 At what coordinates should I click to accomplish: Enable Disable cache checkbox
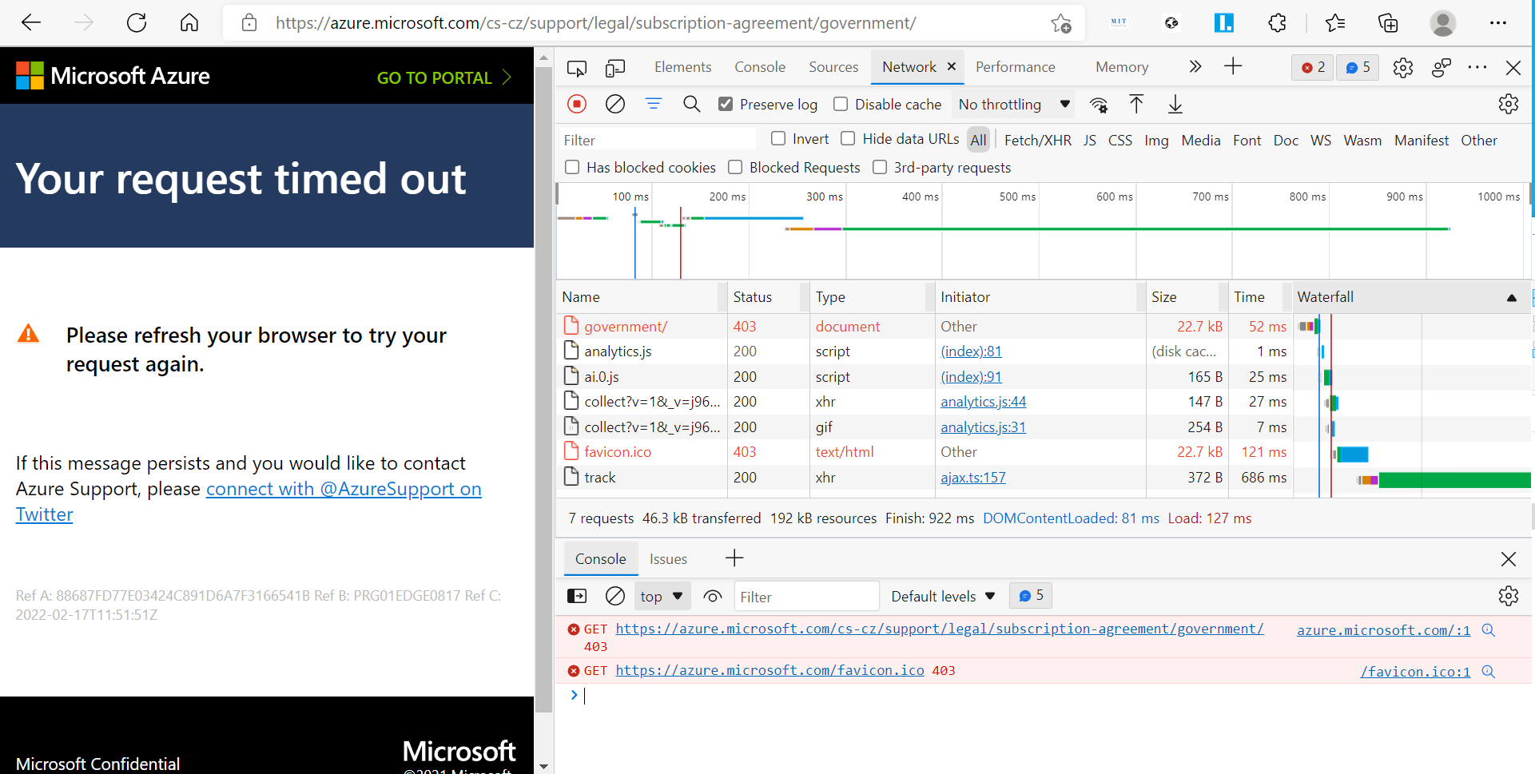pos(841,104)
